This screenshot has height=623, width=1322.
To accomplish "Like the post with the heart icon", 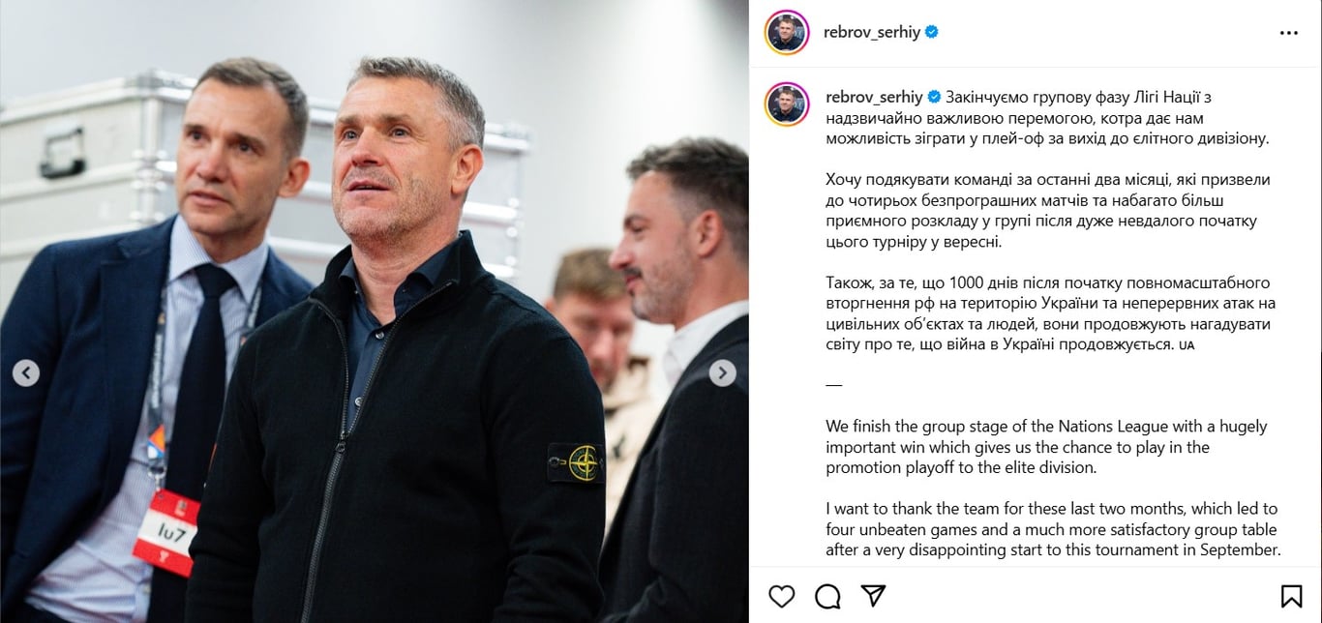I will pos(781,596).
